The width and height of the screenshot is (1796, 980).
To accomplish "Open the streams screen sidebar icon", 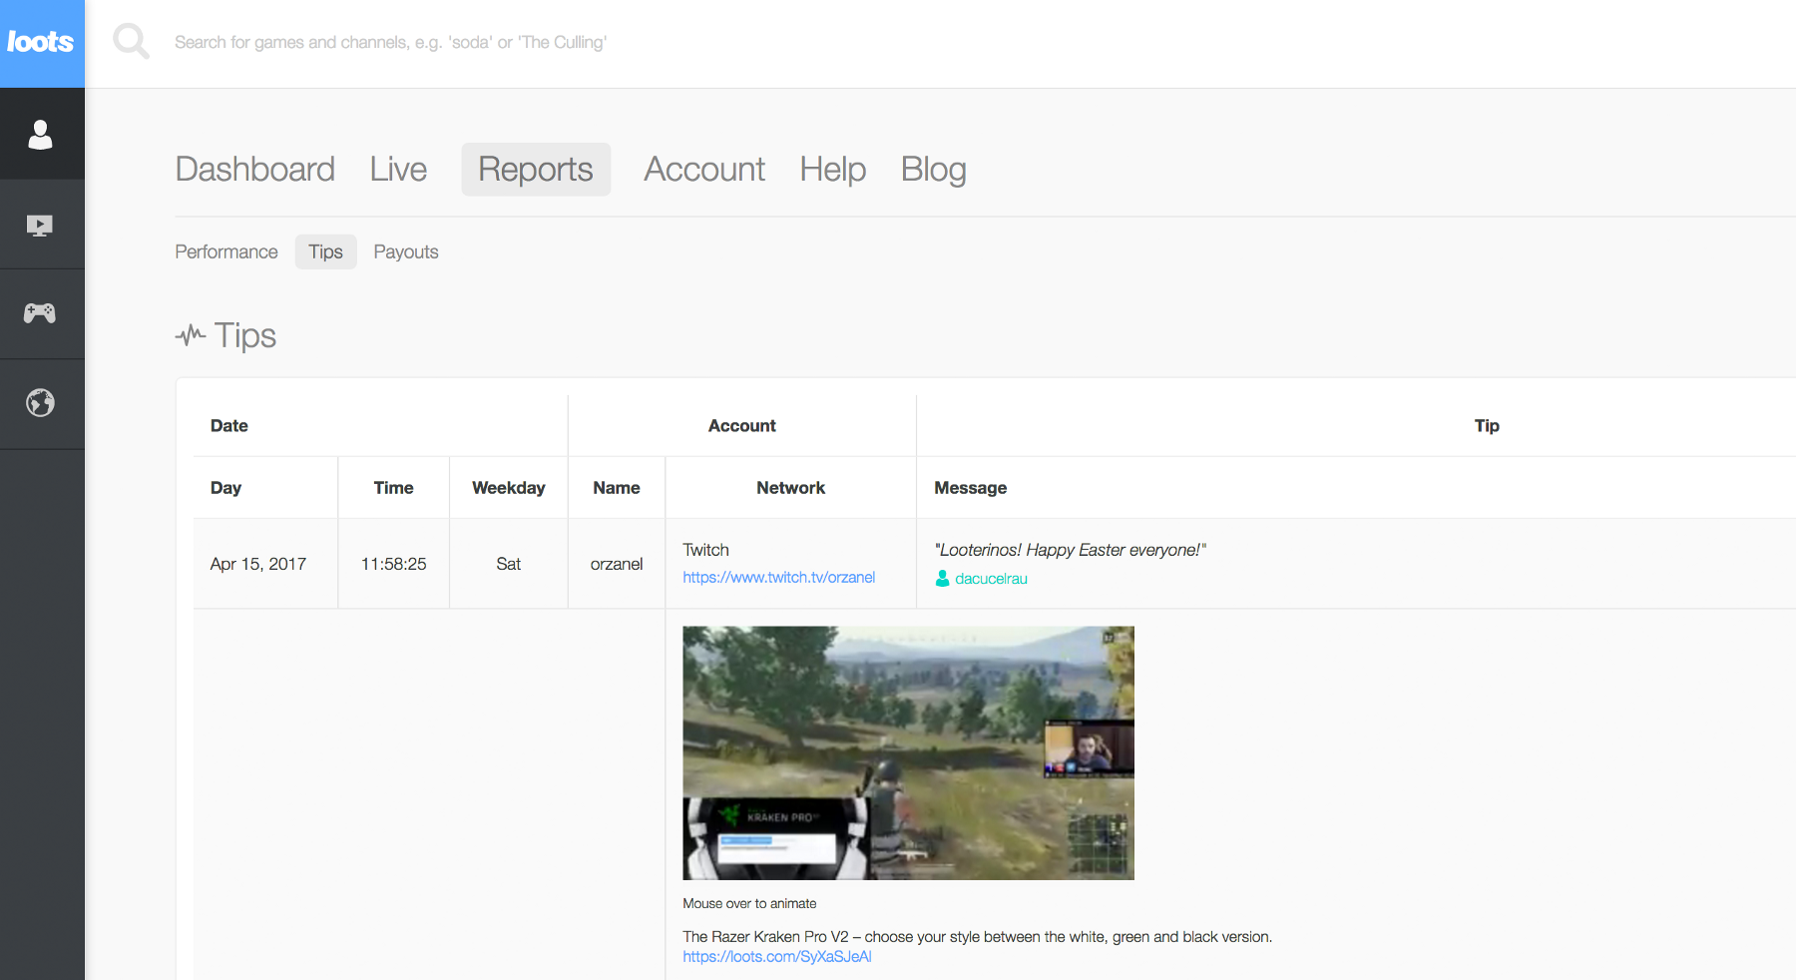I will coord(41,226).
